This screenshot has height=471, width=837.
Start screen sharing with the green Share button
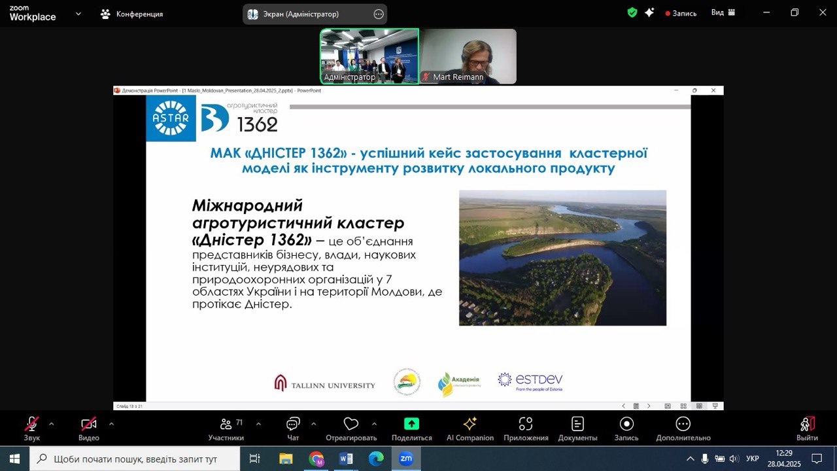click(411, 424)
